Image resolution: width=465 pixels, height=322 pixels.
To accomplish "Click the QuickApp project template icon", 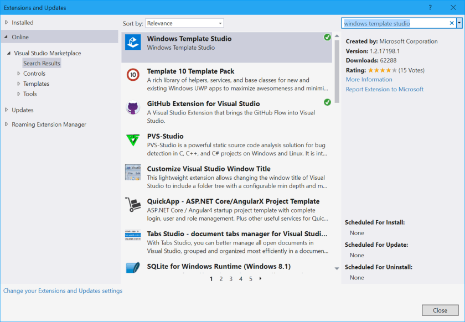I will tap(133, 205).
